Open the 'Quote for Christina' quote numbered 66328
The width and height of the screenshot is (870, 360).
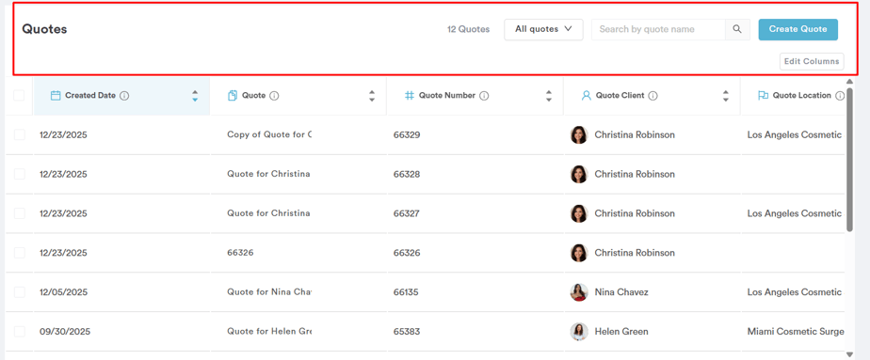point(268,174)
